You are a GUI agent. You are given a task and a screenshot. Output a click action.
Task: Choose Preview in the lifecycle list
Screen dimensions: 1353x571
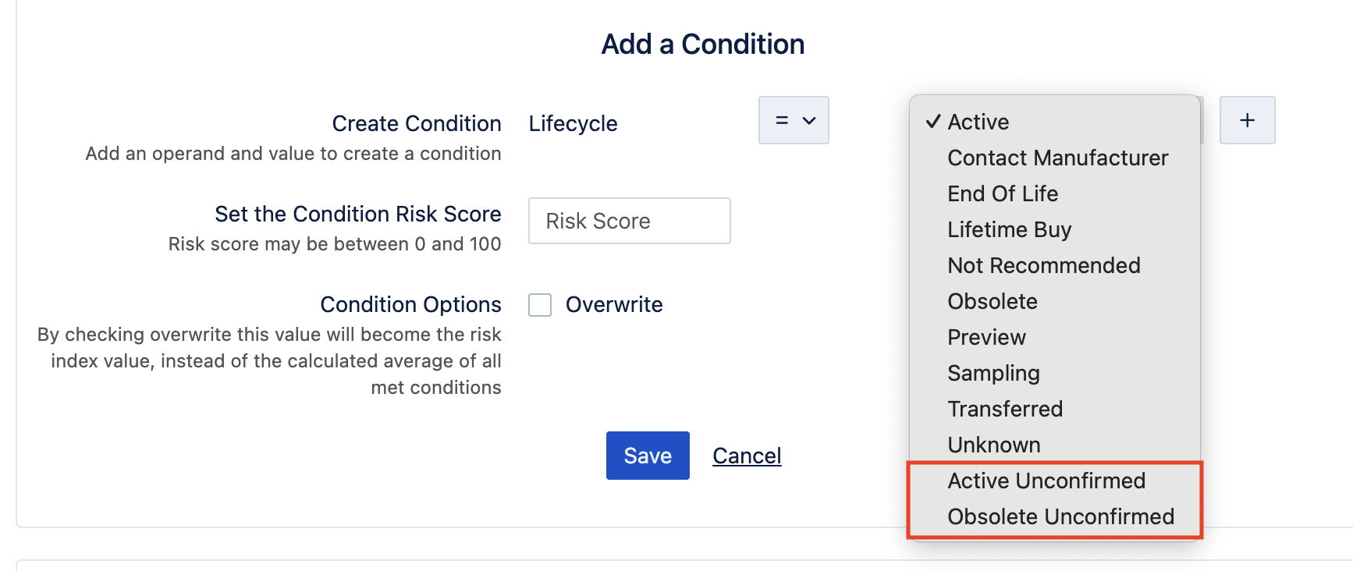coord(986,337)
